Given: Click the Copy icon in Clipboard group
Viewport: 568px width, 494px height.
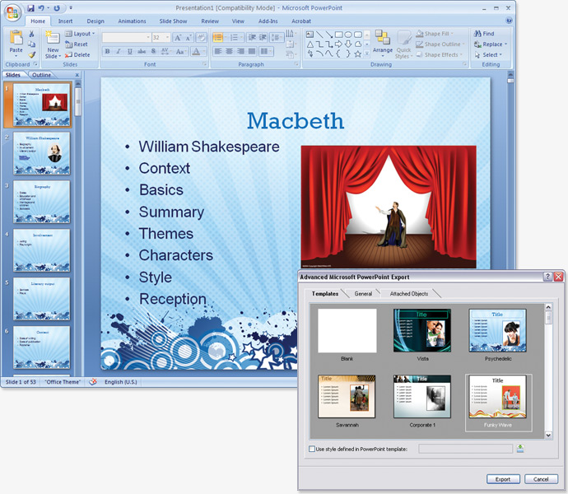Looking at the screenshot, I should [31, 44].
